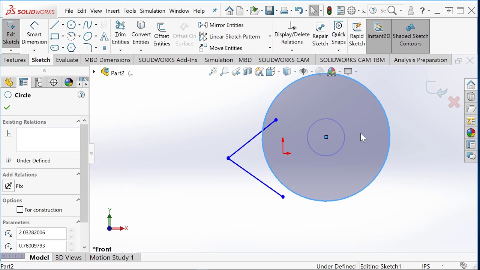Open the Insert menu
The width and height of the screenshot is (480, 270).
[x=112, y=11]
